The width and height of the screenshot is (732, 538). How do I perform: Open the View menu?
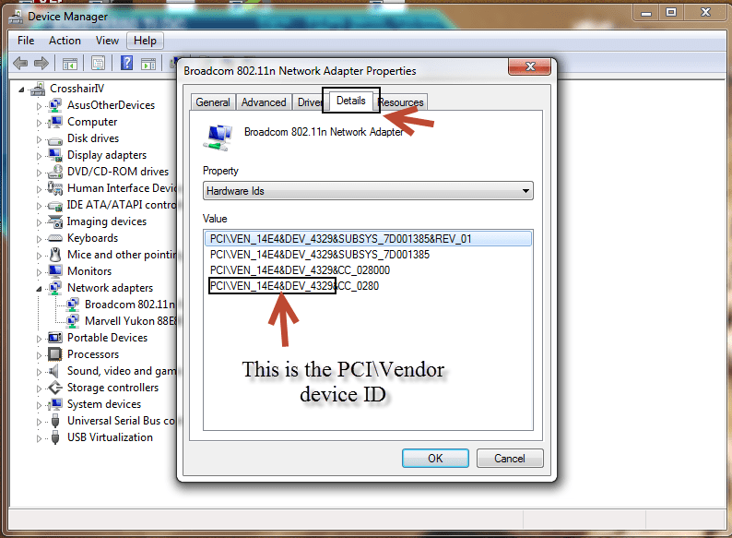point(107,41)
